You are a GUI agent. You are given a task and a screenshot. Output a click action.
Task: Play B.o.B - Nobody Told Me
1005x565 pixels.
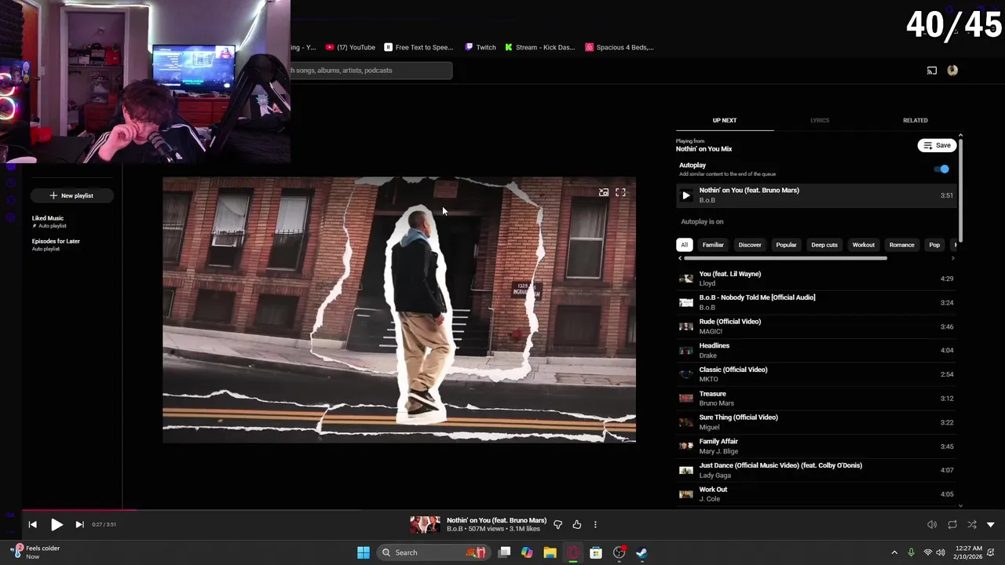817,302
